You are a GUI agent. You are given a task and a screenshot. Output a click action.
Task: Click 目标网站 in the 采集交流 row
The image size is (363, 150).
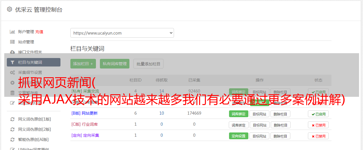[260, 92]
